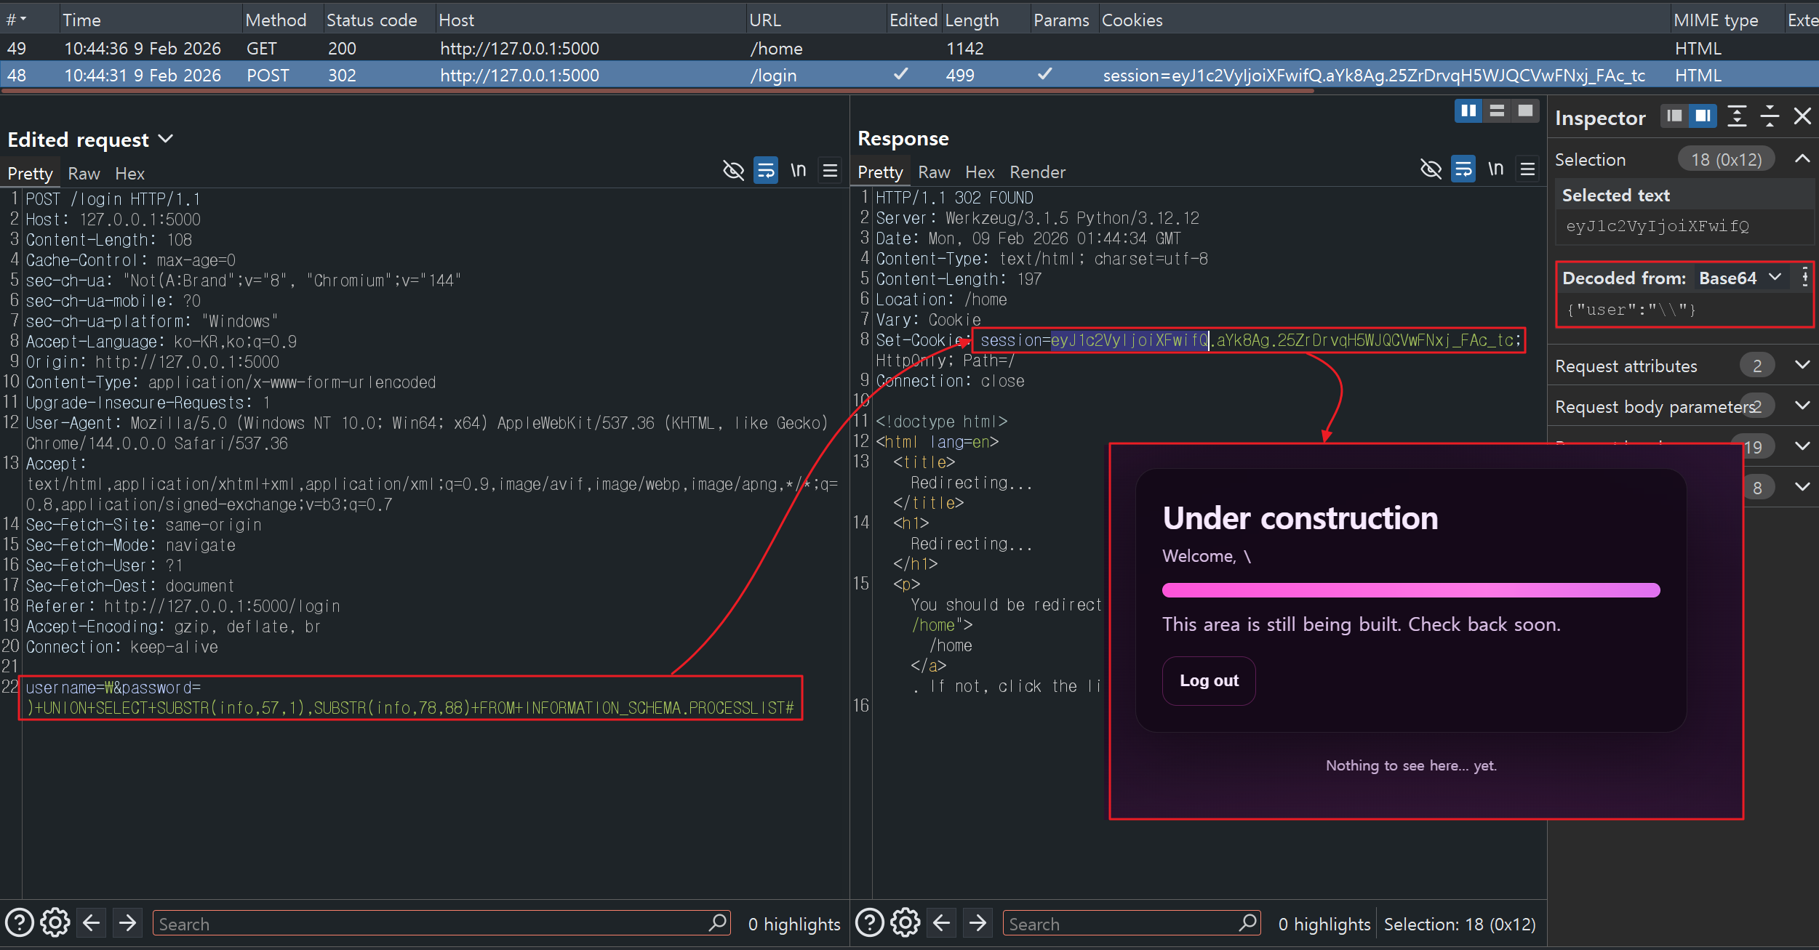
Task: Go to next search match in response
Action: (978, 923)
